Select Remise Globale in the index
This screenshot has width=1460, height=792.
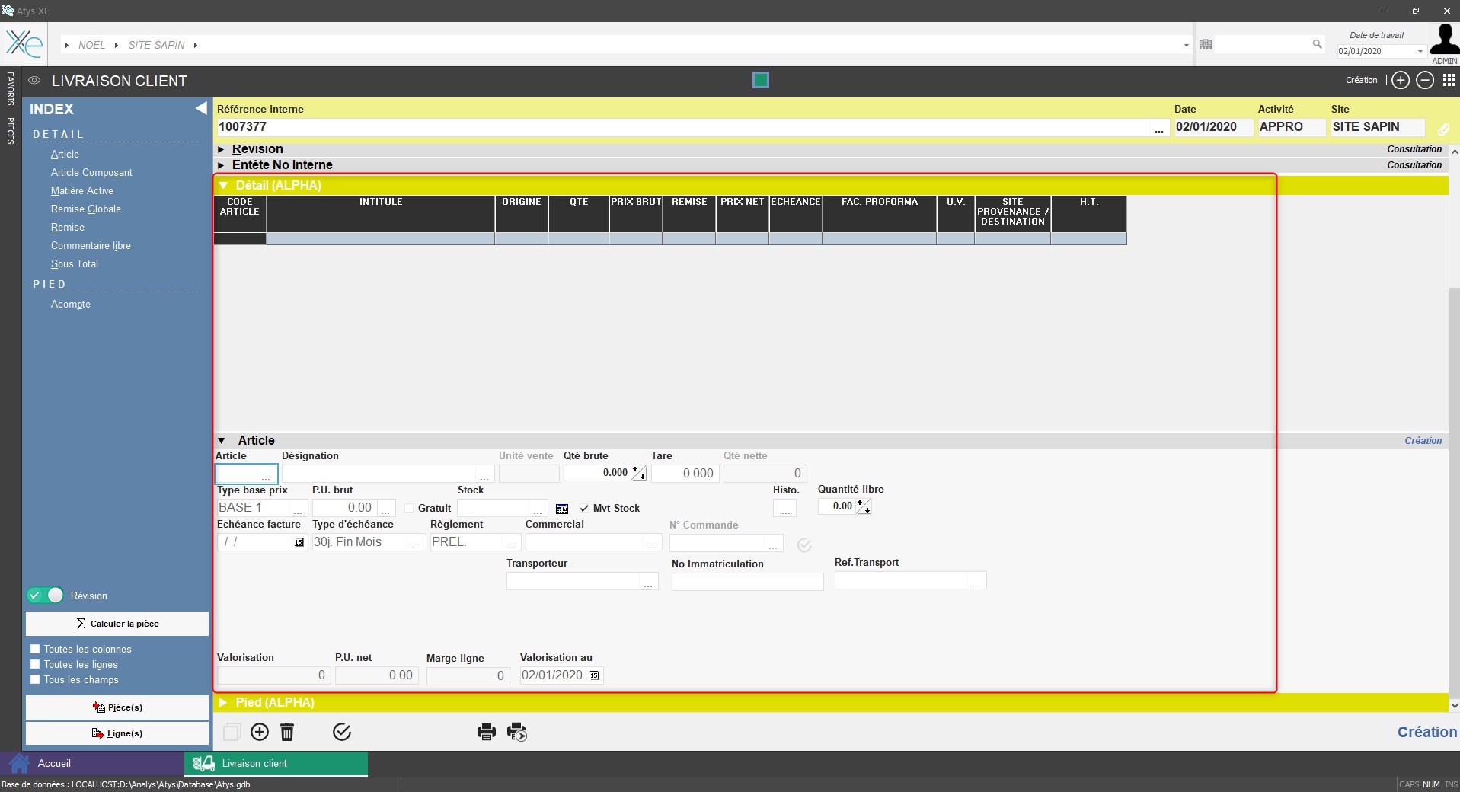pyautogui.click(x=86, y=209)
